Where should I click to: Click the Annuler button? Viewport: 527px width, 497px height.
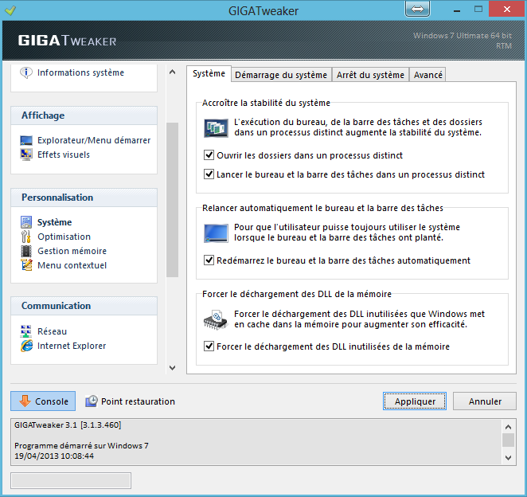[x=485, y=401]
